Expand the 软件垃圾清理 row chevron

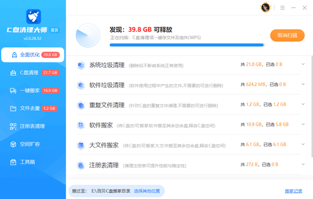pyautogui.click(x=303, y=84)
